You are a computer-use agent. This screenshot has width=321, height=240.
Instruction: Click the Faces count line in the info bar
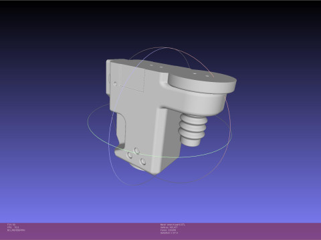(x=168, y=230)
